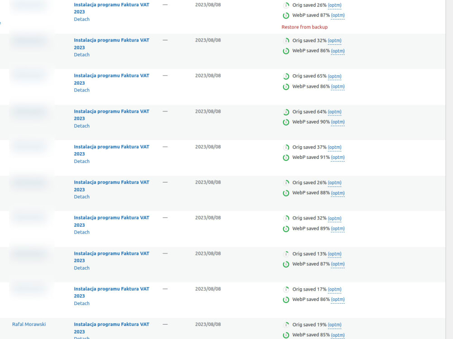Image resolution: width=453 pixels, height=339 pixels.
Task: Click the Orig saved 65% optimization status icon
Action: pyautogui.click(x=286, y=76)
